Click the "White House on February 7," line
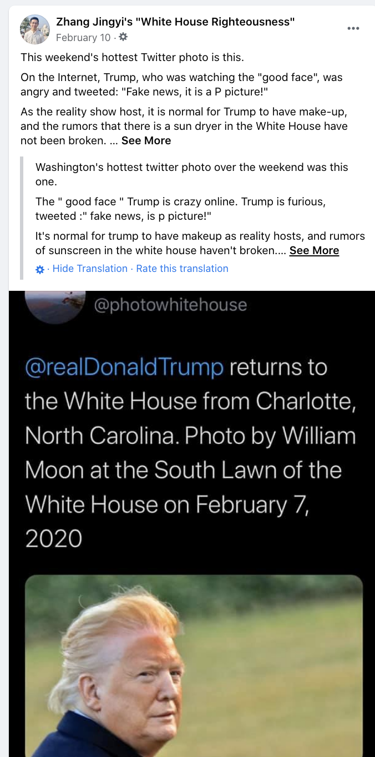The width and height of the screenshot is (375, 757). click(166, 504)
